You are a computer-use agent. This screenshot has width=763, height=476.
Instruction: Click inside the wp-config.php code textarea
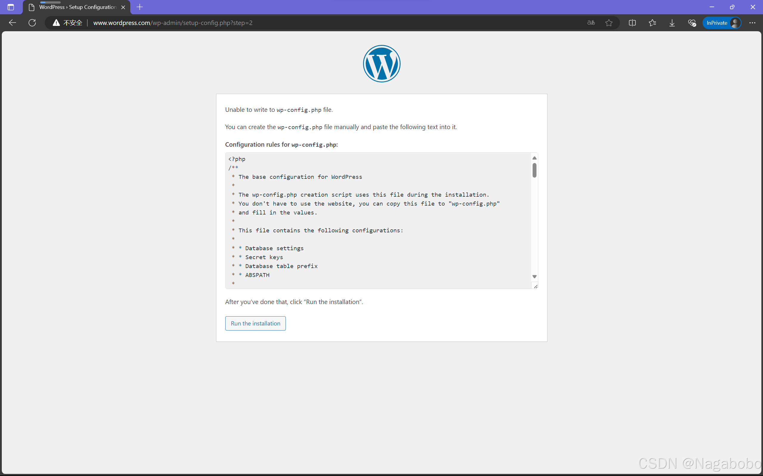(378, 220)
